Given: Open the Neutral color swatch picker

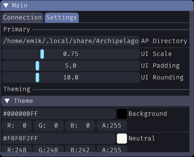Looking at the screenshot, I should 122,138.
